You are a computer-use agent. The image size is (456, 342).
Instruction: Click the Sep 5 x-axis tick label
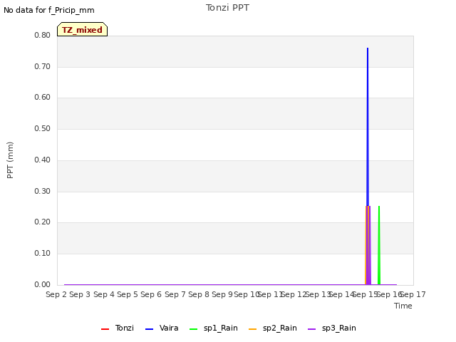128,294
